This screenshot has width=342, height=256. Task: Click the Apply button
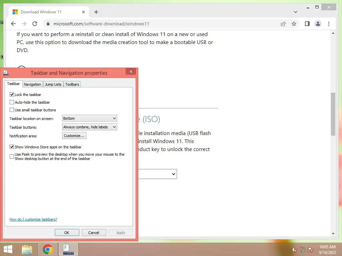point(121,232)
